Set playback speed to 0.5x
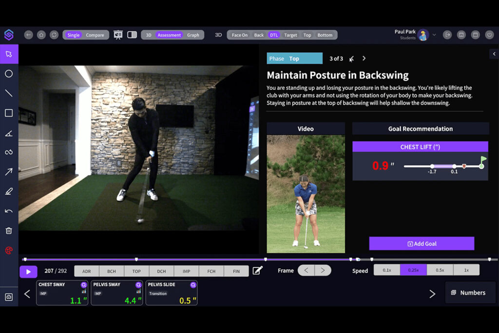The width and height of the screenshot is (499, 333). 440,270
